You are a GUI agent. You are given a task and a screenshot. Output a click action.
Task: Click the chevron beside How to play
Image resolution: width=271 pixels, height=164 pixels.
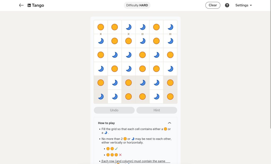[x=170, y=123]
